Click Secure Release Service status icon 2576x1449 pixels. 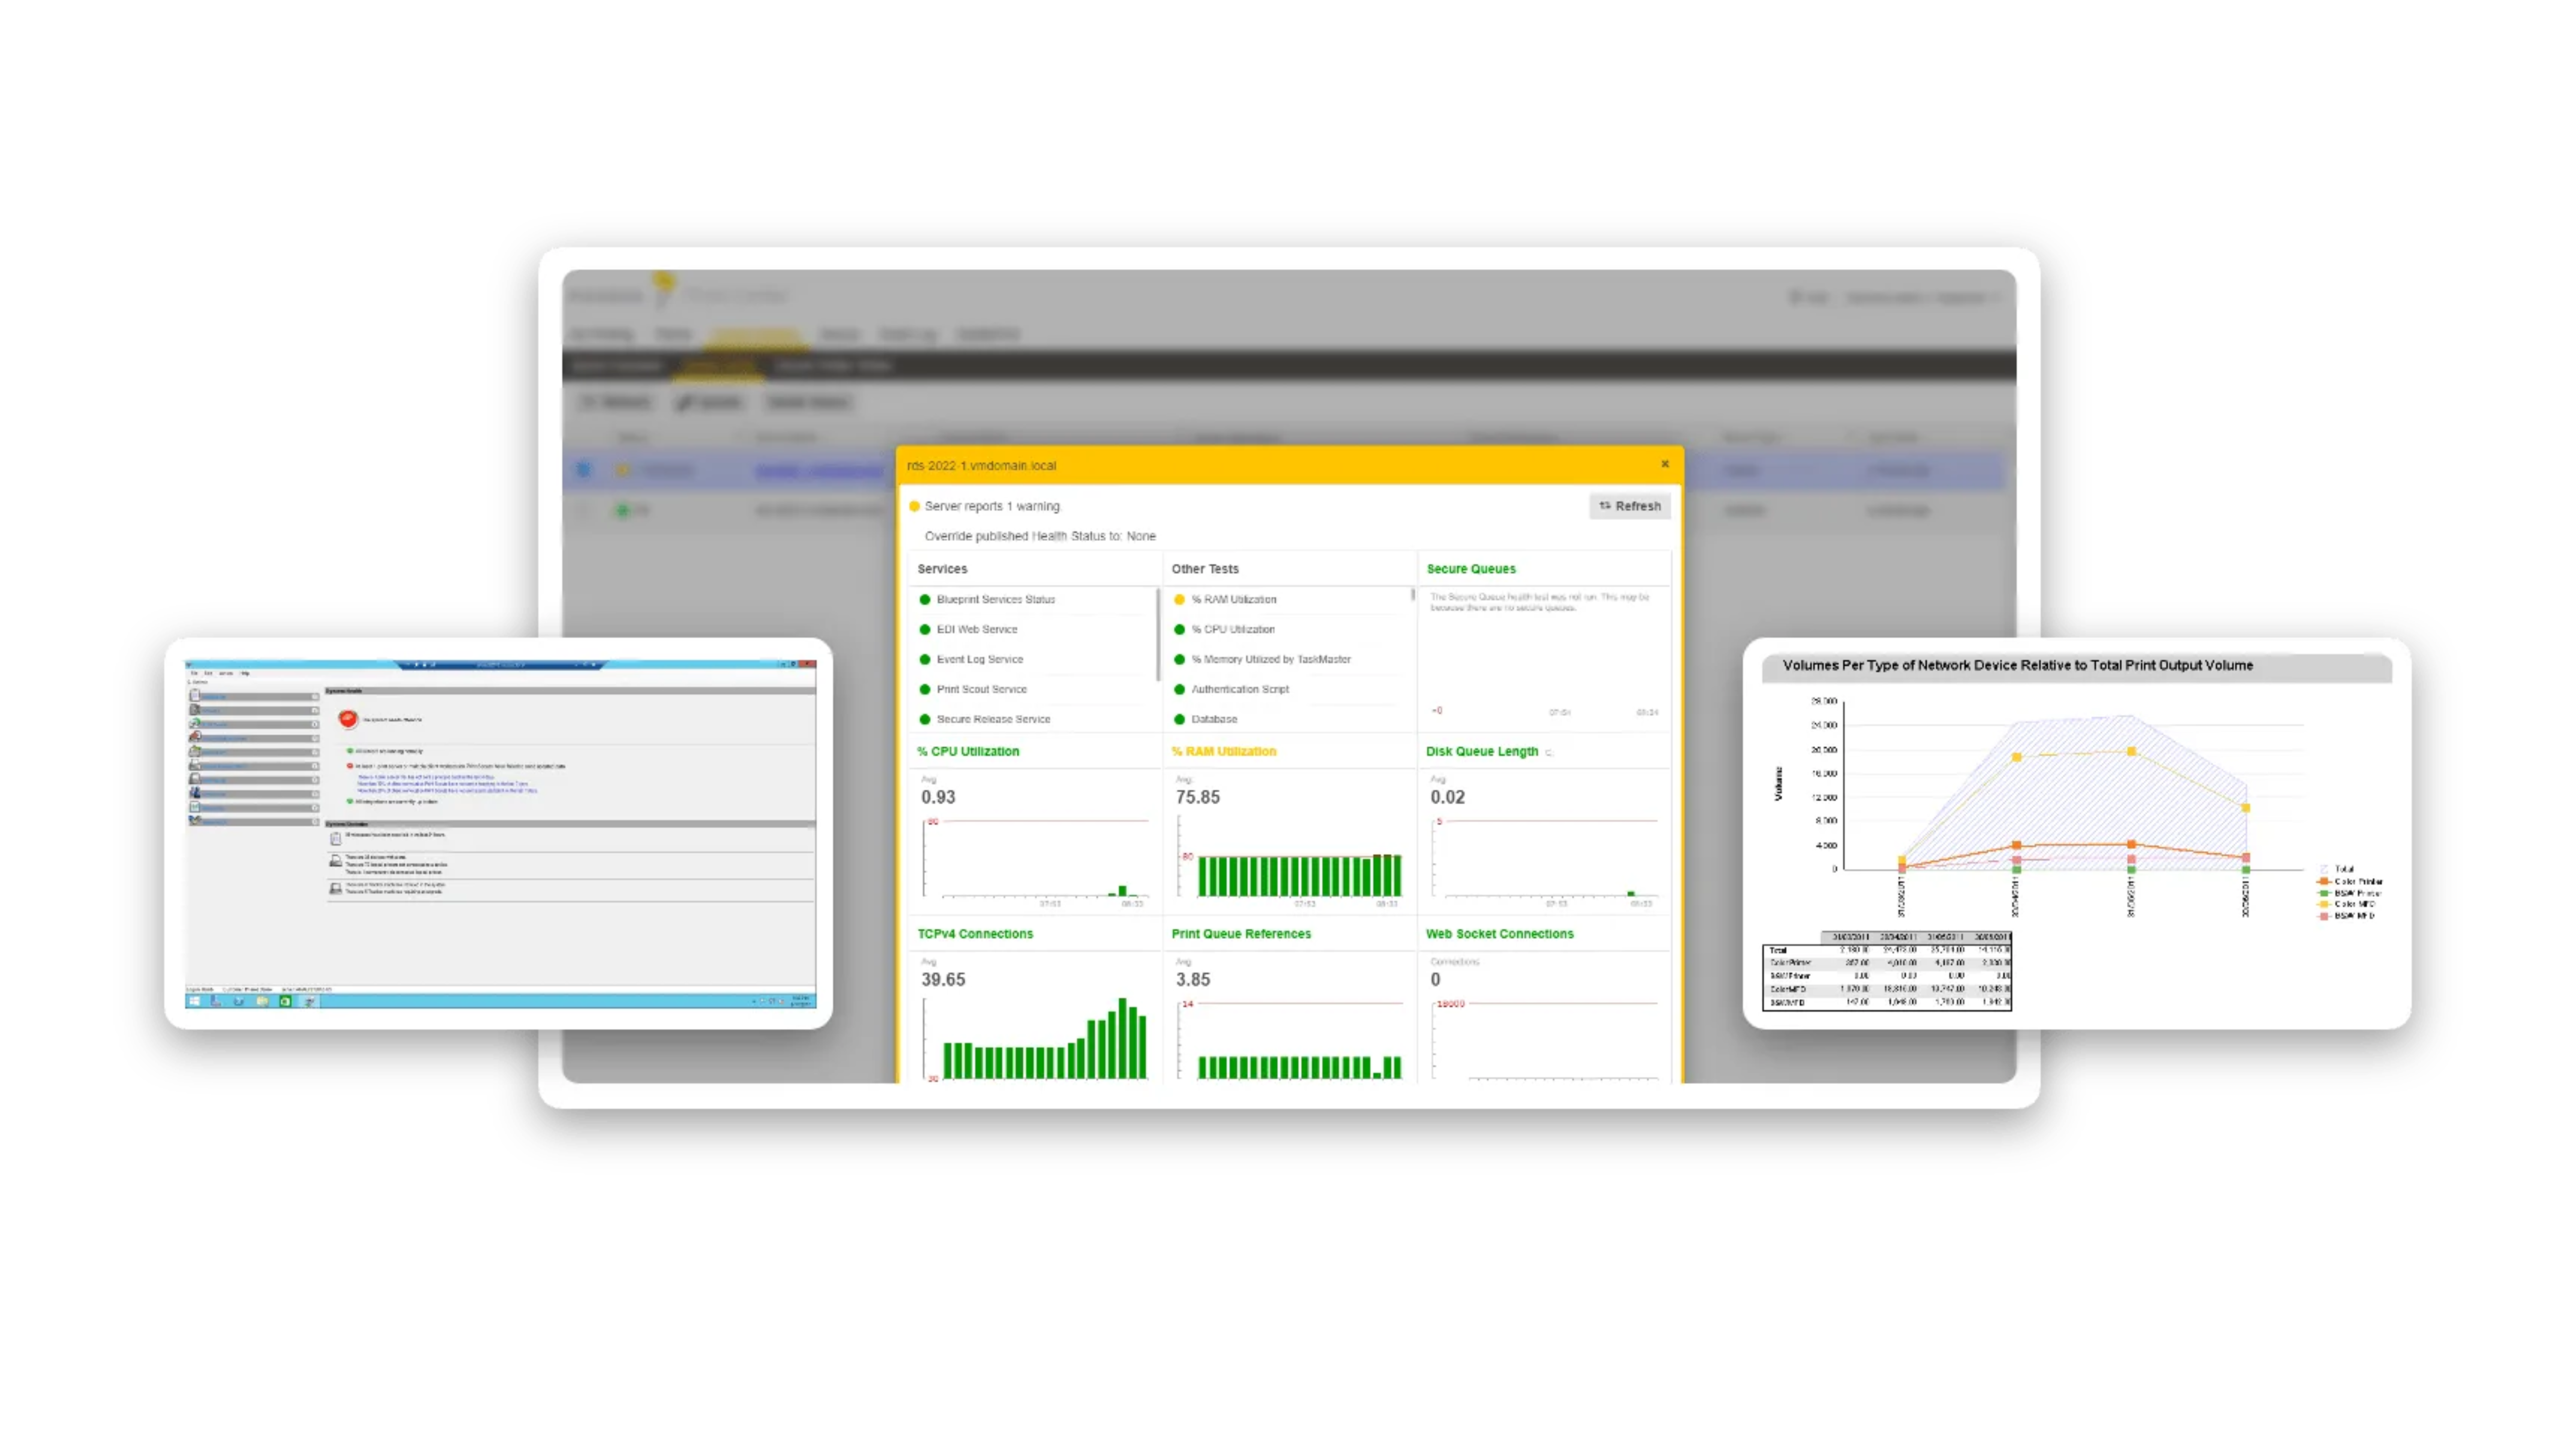pyautogui.click(x=925, y=720)
